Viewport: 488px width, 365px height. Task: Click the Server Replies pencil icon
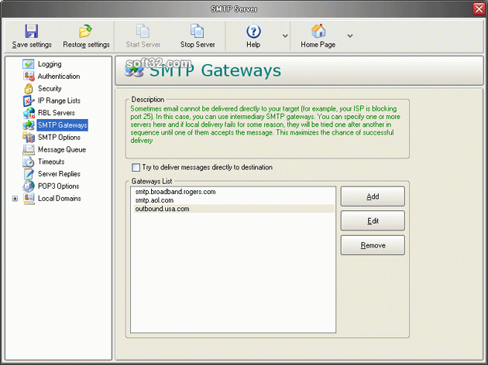29,174
